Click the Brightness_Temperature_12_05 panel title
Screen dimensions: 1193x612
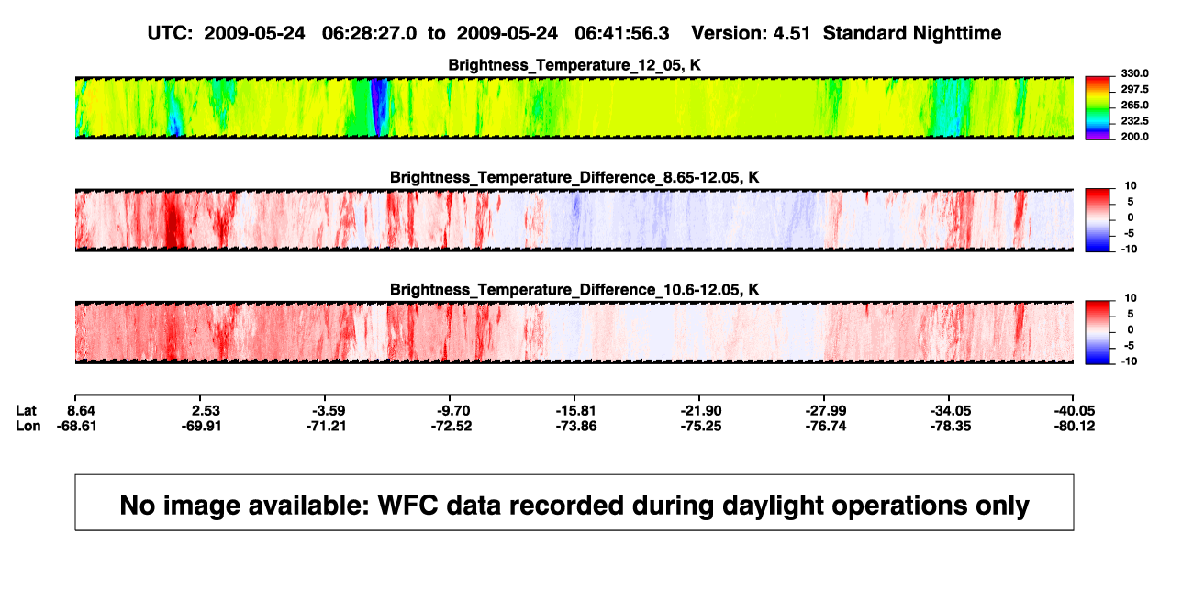coord(574,66)
